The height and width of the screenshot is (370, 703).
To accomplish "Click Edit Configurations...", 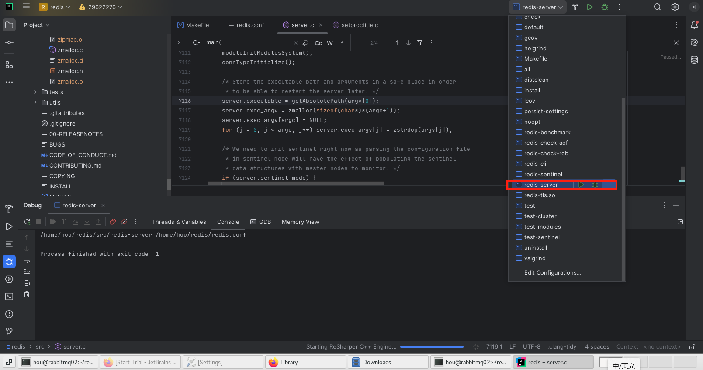I will tap(553, 272).
